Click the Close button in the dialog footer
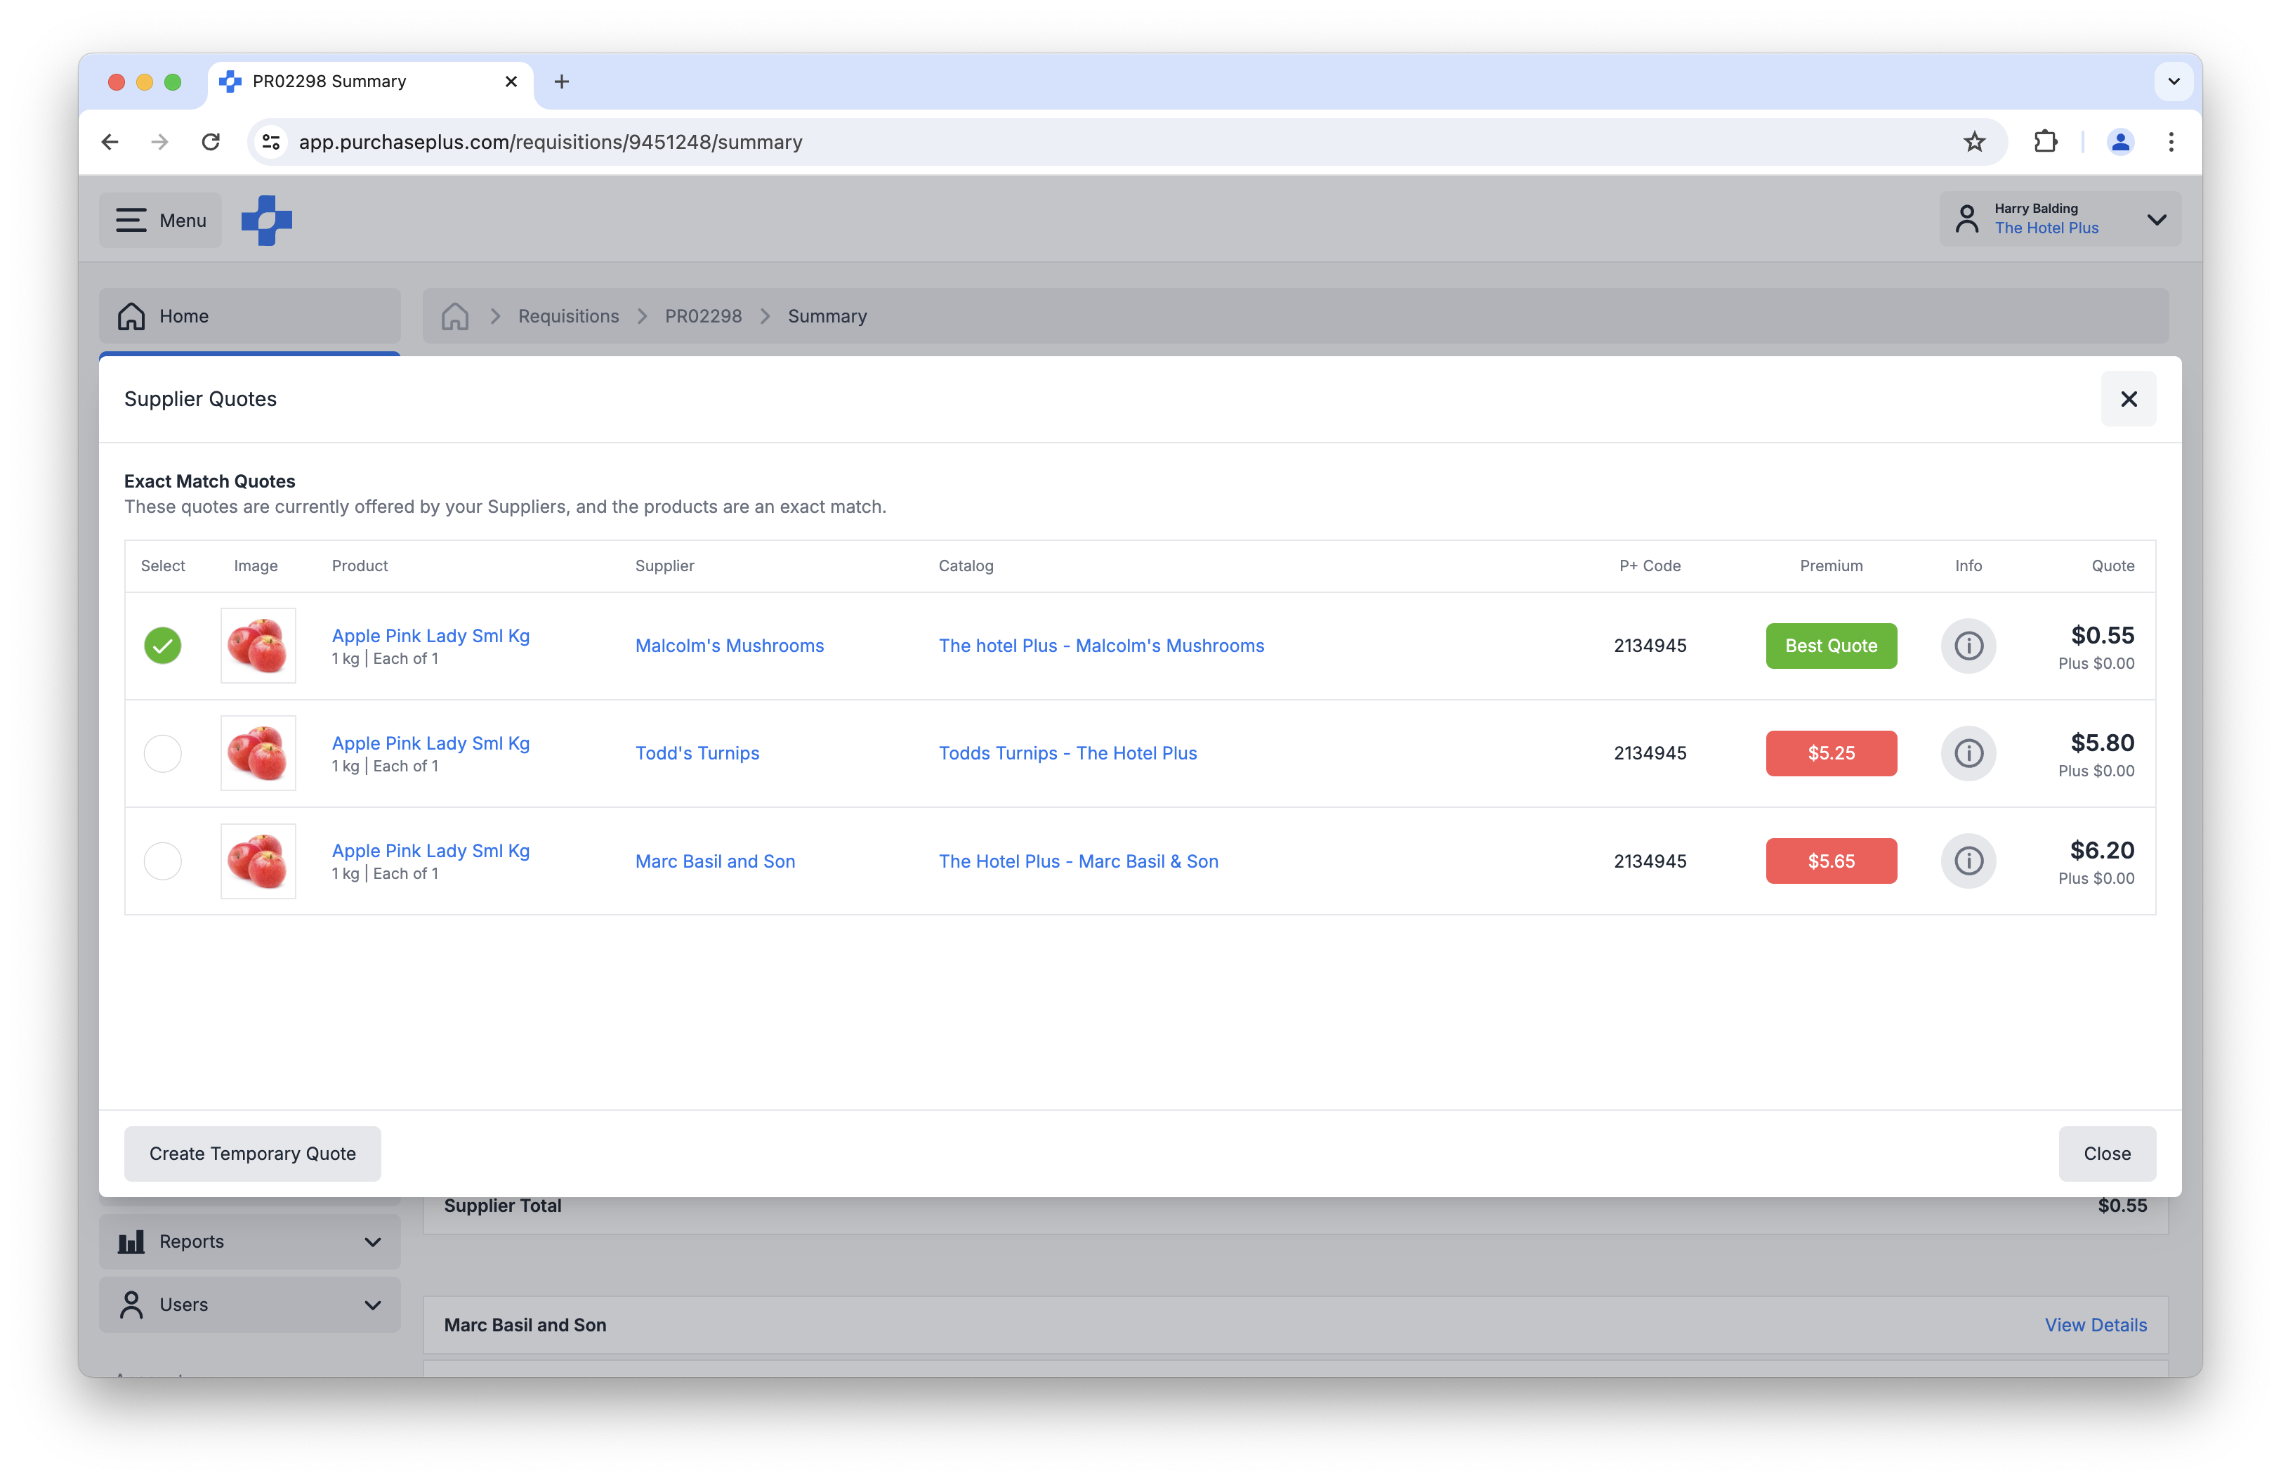2281x1481 pixels. pyautogui.click(x=2107, y=1153)
